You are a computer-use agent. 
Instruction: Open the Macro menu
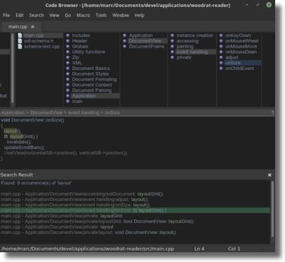(83, 15)
